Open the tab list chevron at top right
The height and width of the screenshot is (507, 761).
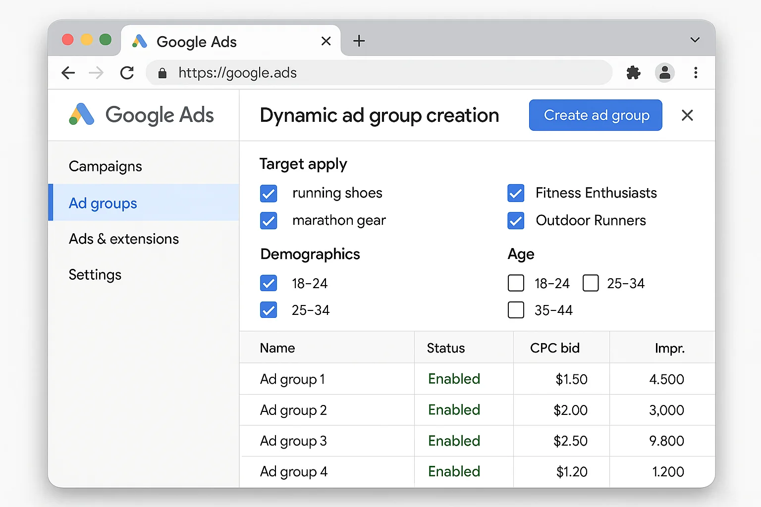pyautogui.click(x=695, y=40)
